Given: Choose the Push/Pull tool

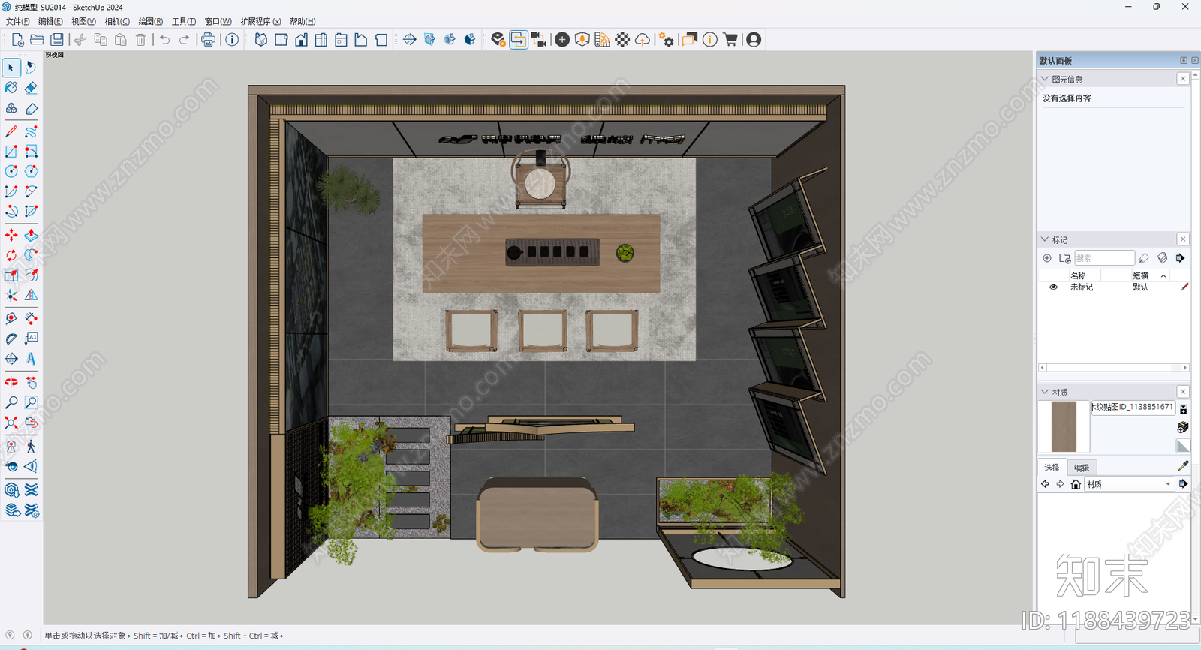Looking at the screenshot, I should (x=31, y=236).
